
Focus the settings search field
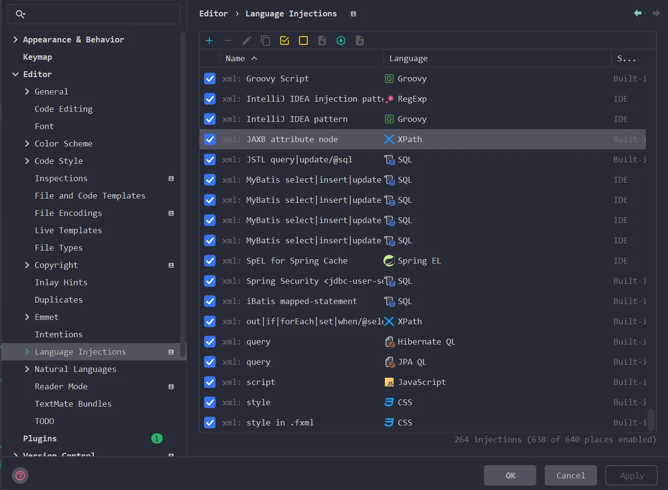click(94, 14)
